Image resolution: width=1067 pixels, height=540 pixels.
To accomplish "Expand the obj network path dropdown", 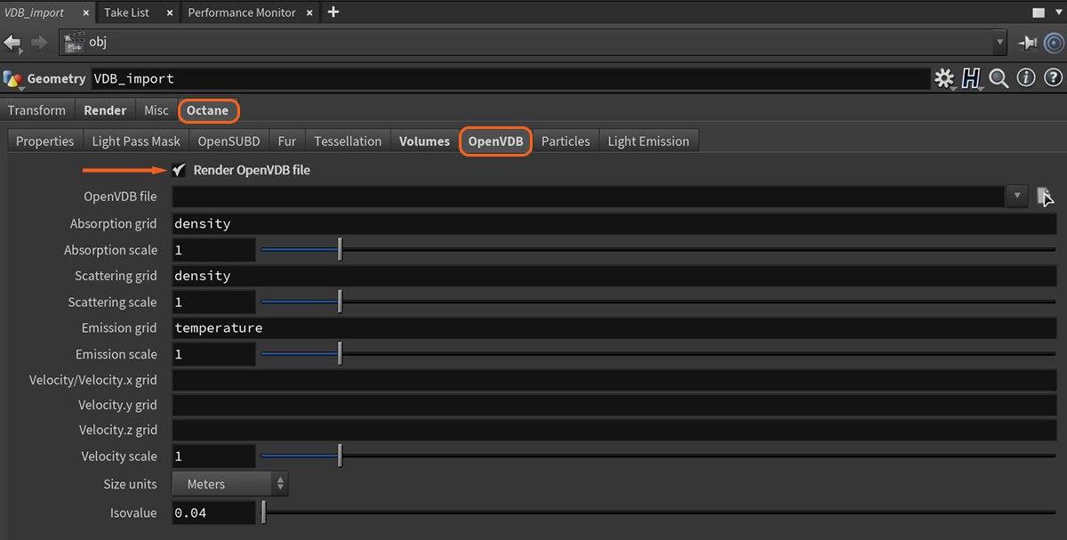I will coord(999,42).
